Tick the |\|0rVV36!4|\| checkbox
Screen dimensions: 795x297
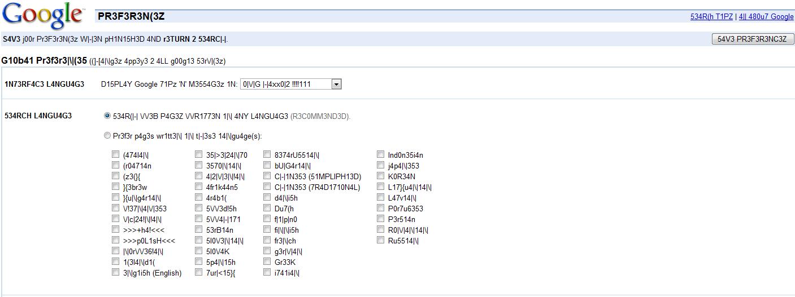[116, 251]
